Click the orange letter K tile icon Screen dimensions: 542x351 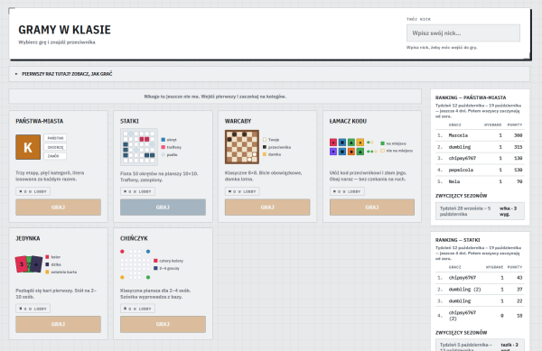[28, 147]
